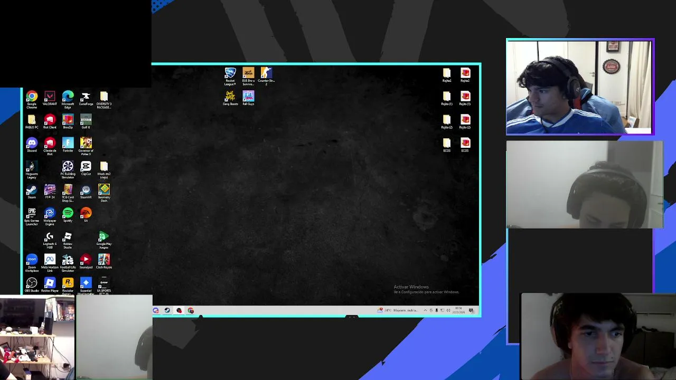Open the yellow ECOS folder
The width and height of the screenshot is (676, 380).
[447, 145]
